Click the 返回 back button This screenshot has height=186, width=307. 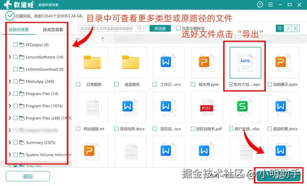pos(28,176)
